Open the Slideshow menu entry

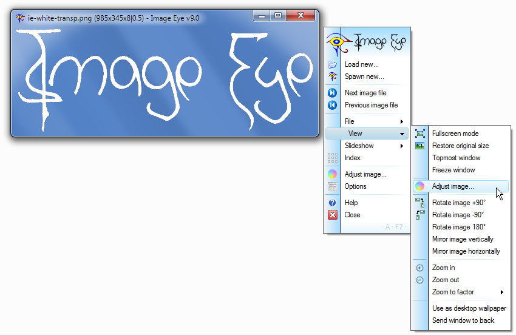click(359, 146)
